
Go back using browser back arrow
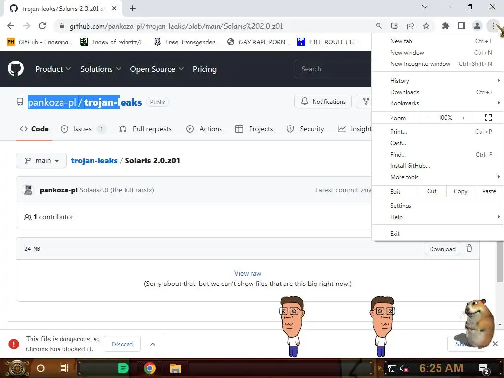click(11, 26)
